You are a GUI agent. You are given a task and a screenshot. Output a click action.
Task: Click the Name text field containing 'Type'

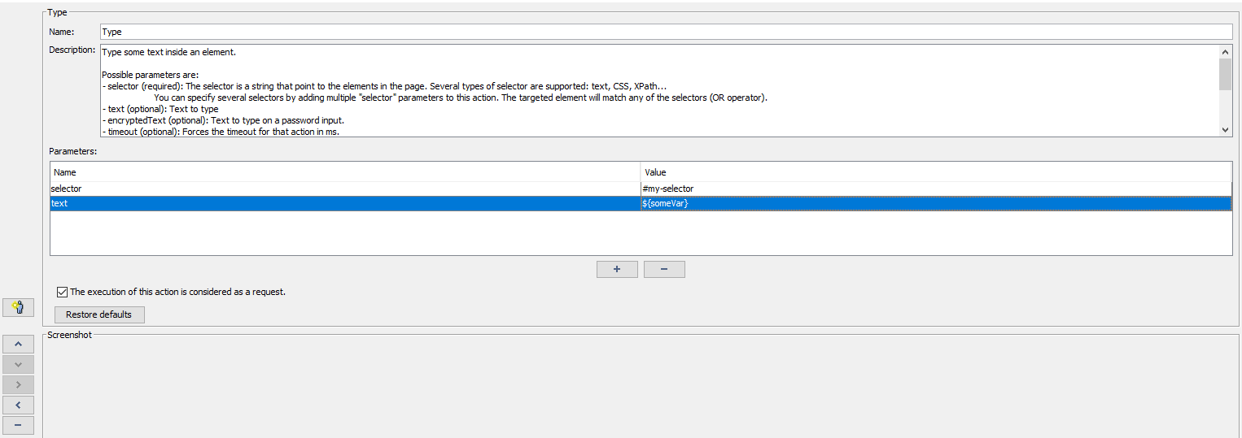click(x=666, y=32)
